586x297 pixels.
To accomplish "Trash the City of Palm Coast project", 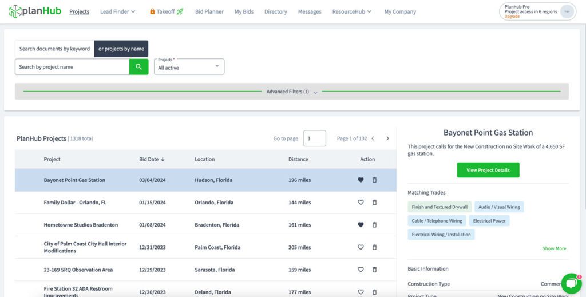I will coord(374,247).
